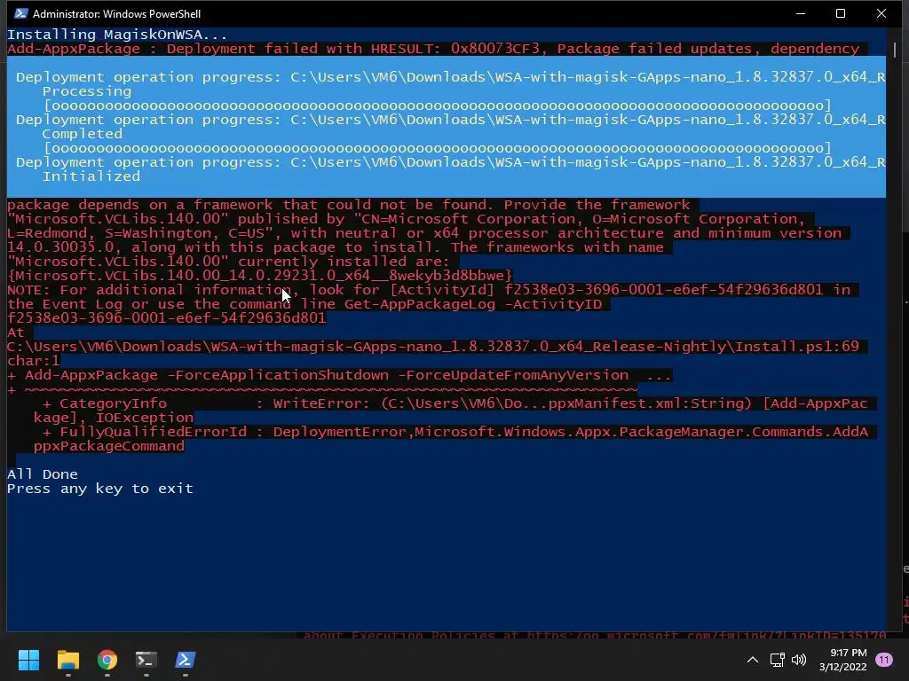The height and width of the screenshot is (681, 909).
Task: Click the 'Processing' progress status text
Action: point(87,91)
